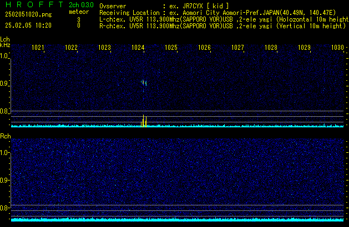Click the 1030 time tick label

pyautogui.click(x=338, y=48)
